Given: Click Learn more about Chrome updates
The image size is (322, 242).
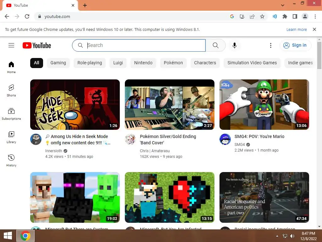Looking at the screenshot, I should tap(297, 29).
